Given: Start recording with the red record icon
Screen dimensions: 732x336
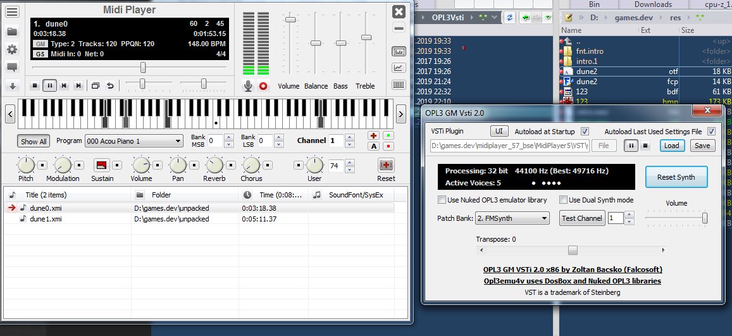Looking at the screenshot, I should pyautogui.click(x=264, y=86).
